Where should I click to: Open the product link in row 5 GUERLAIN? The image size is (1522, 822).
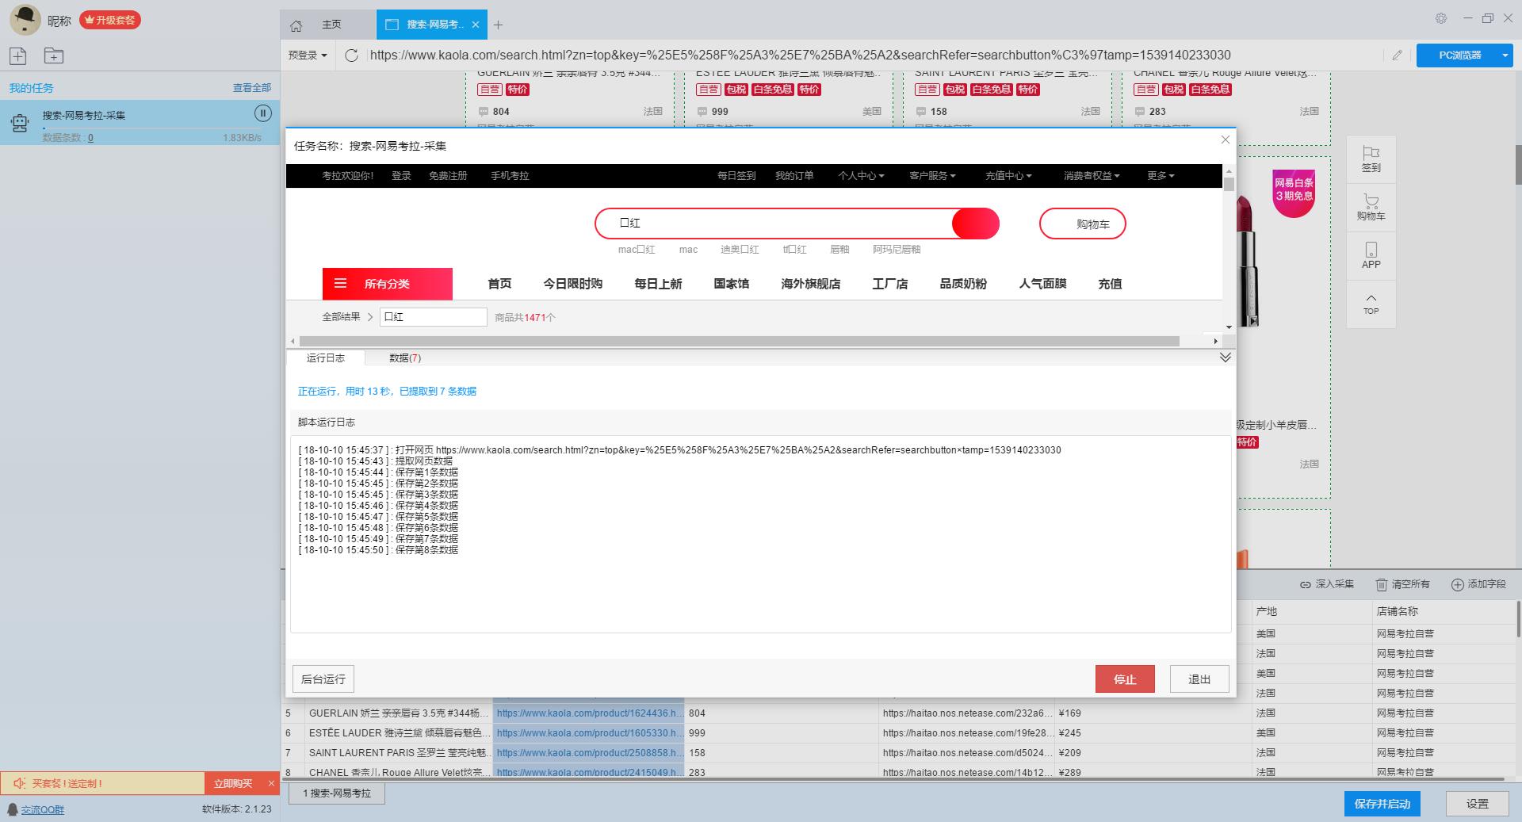(587, 713)
